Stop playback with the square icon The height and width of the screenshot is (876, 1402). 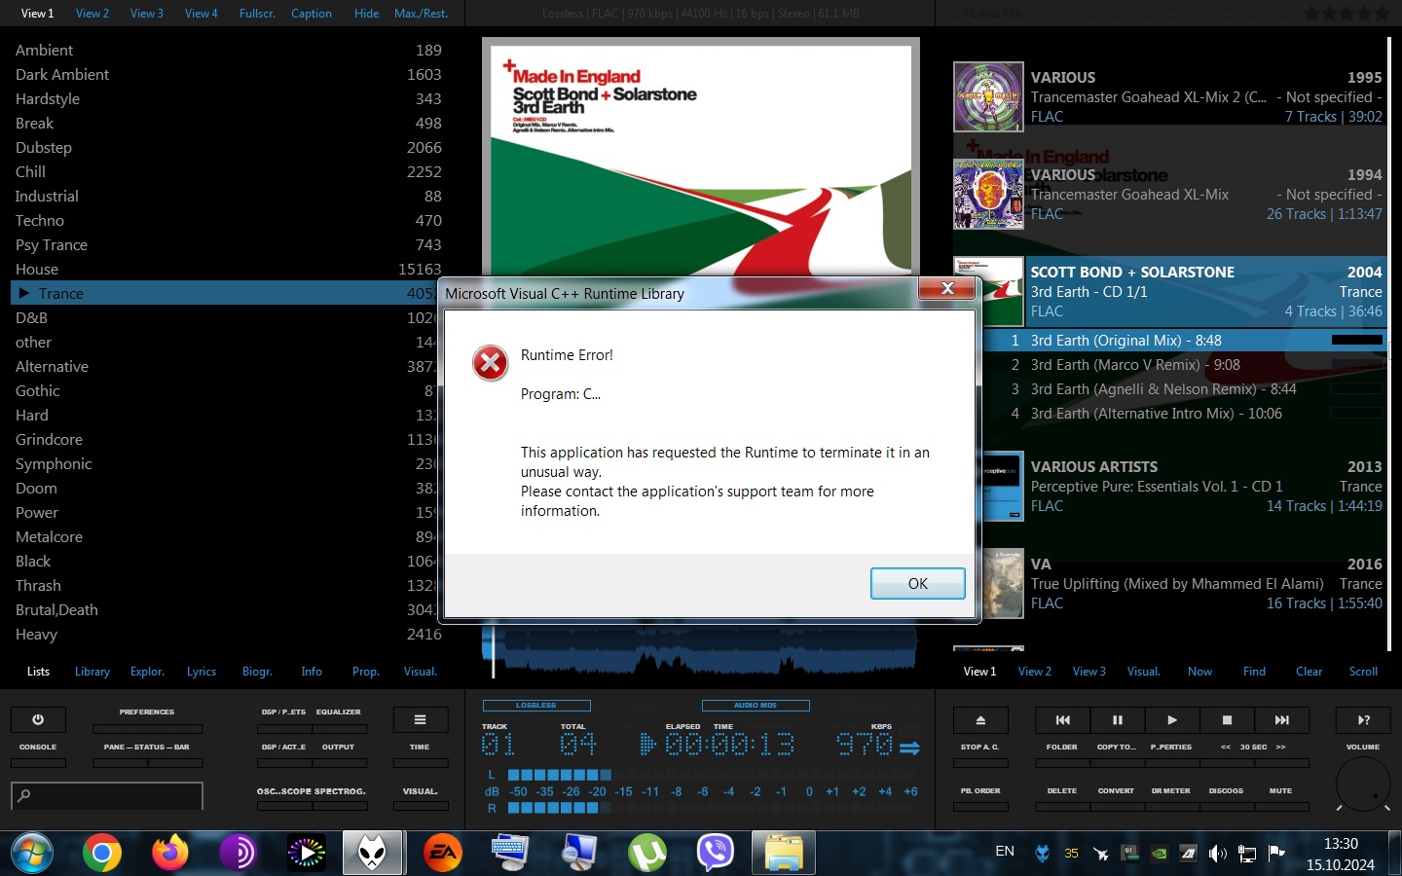tap(1227, 720)
